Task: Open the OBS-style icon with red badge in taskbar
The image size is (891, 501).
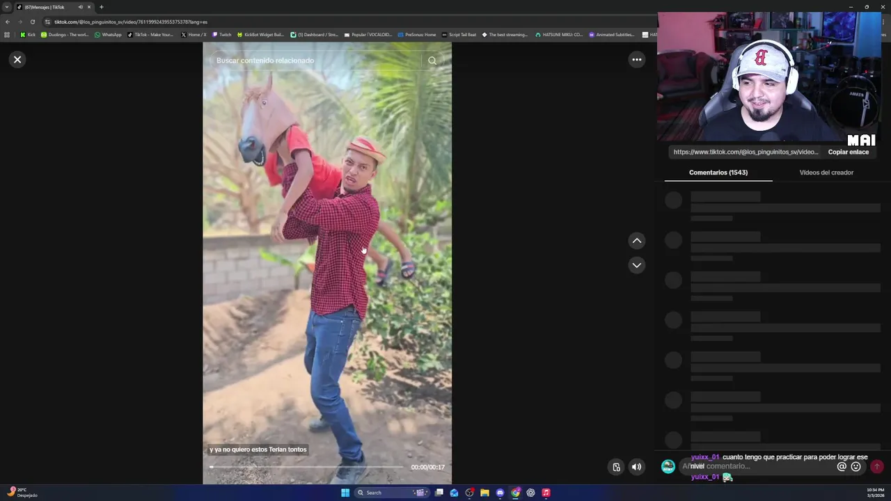Action: (x=469, y=493)
